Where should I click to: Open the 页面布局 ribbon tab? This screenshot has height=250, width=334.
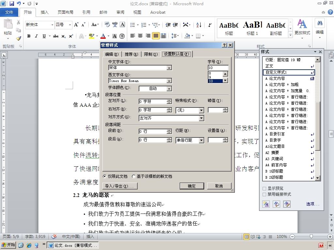[x=65, y=12]
